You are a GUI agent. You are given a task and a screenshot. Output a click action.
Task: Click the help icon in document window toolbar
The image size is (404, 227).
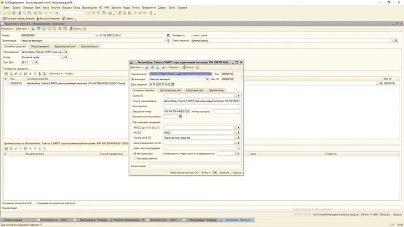[84, 28]
